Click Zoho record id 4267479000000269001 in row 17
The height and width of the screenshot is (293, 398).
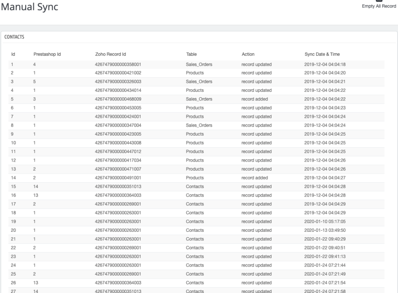118,204
